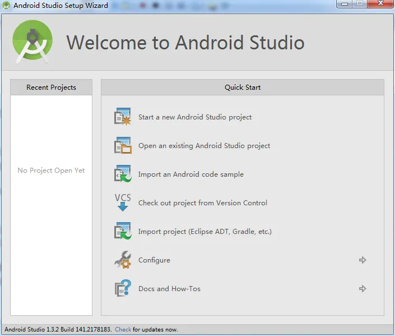The width and height of the screenshot is (395, 336).
Task: Click the Android Studio logo in header
Action: (32, 43)
